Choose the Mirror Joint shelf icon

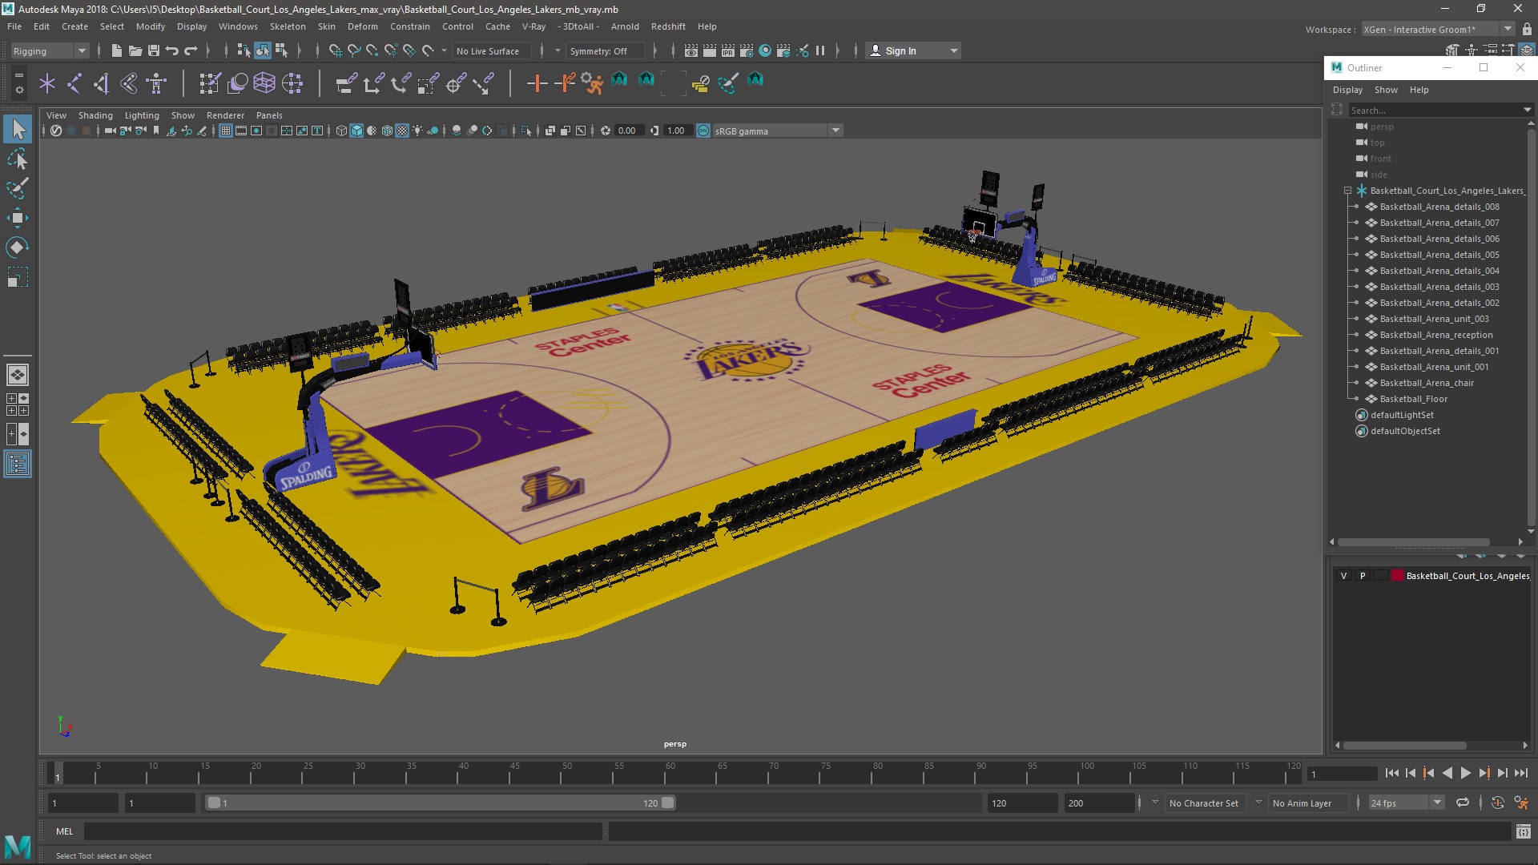(x=102, y=82)
